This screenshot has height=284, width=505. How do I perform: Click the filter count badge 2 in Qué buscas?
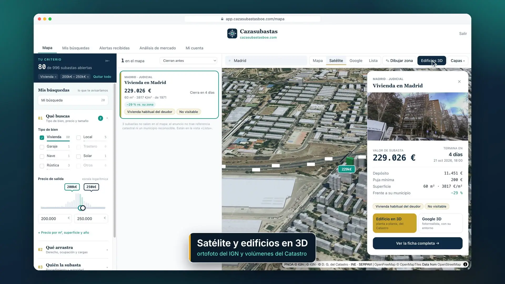(100, 118)
